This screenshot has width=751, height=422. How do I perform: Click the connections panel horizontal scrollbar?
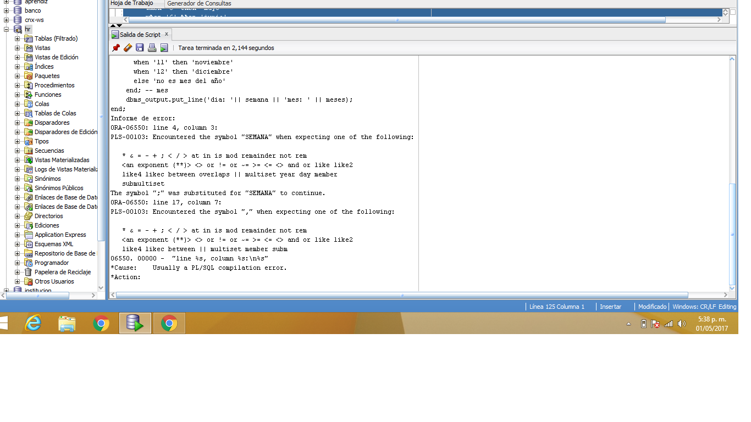(36, 296)
